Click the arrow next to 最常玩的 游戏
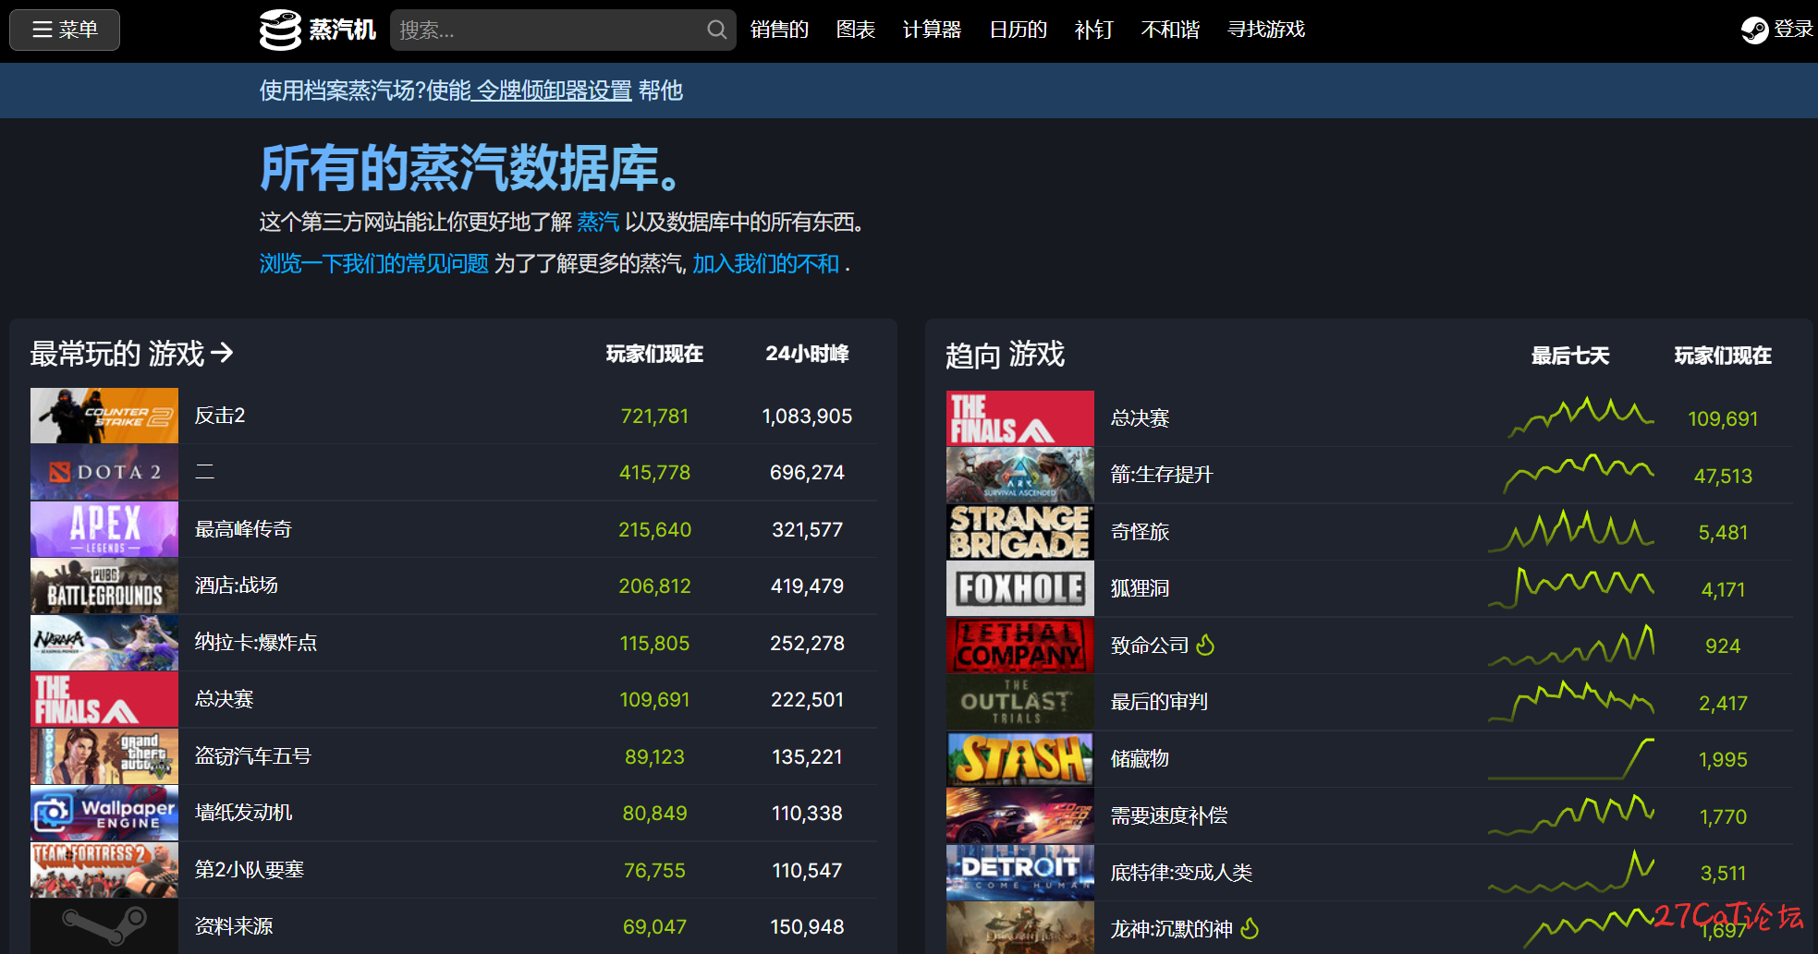 (222, 353)
